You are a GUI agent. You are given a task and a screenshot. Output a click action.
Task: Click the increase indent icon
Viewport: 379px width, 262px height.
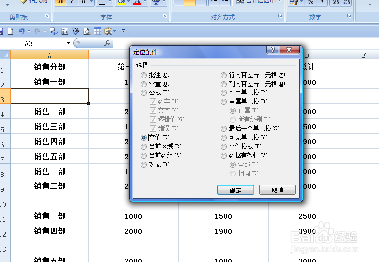tap(225, 2)
